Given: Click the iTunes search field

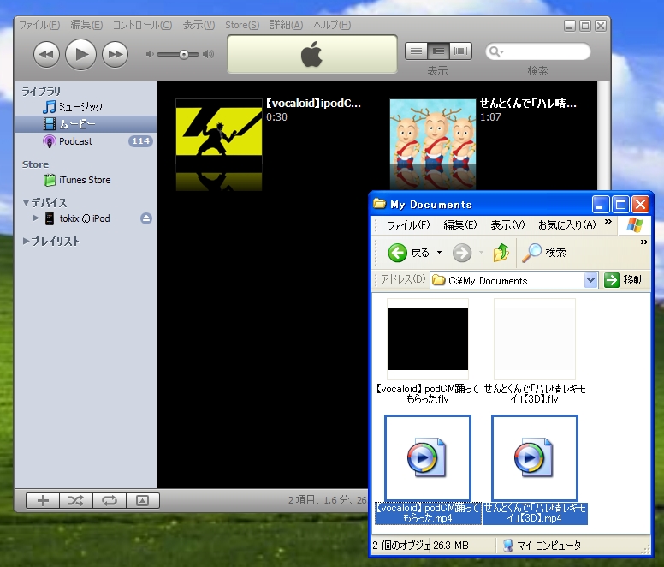Looking at the screenshot, I should point(538,51).
